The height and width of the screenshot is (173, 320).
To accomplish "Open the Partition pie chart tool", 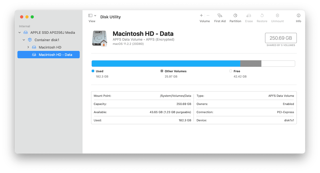I will (235, 16).
